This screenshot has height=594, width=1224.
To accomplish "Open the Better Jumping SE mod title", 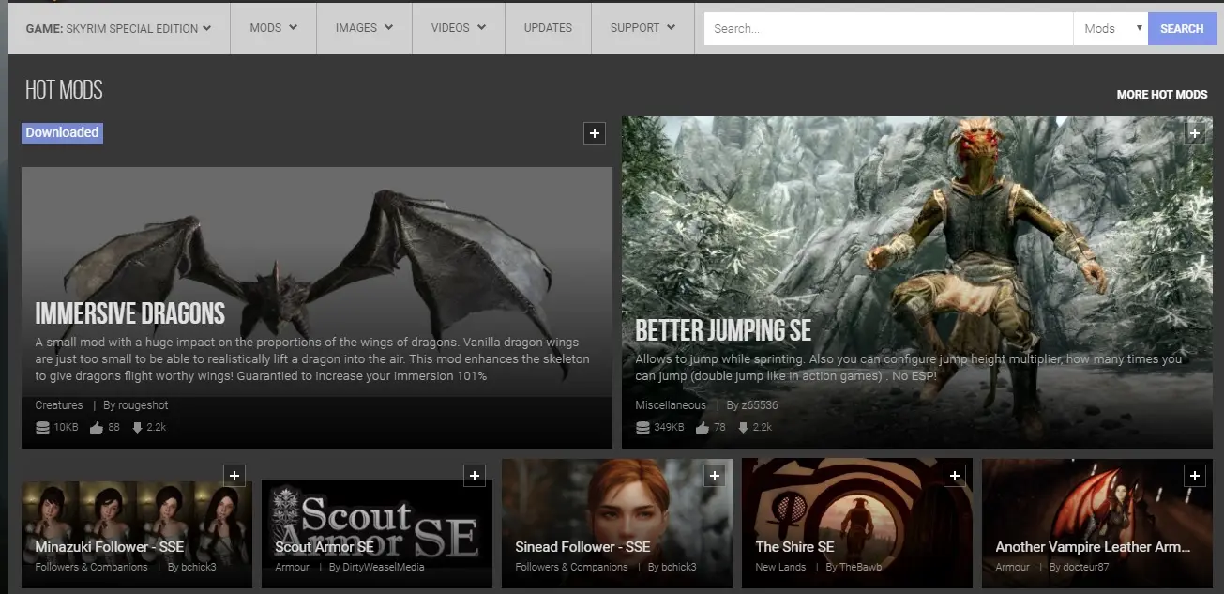I will click(723, 330).
